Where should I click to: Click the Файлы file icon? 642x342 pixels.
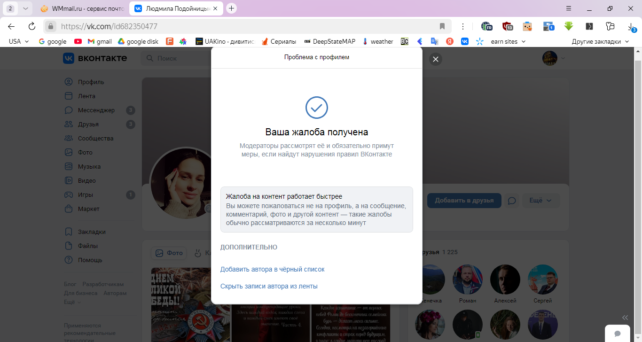[x=69, y=246]
